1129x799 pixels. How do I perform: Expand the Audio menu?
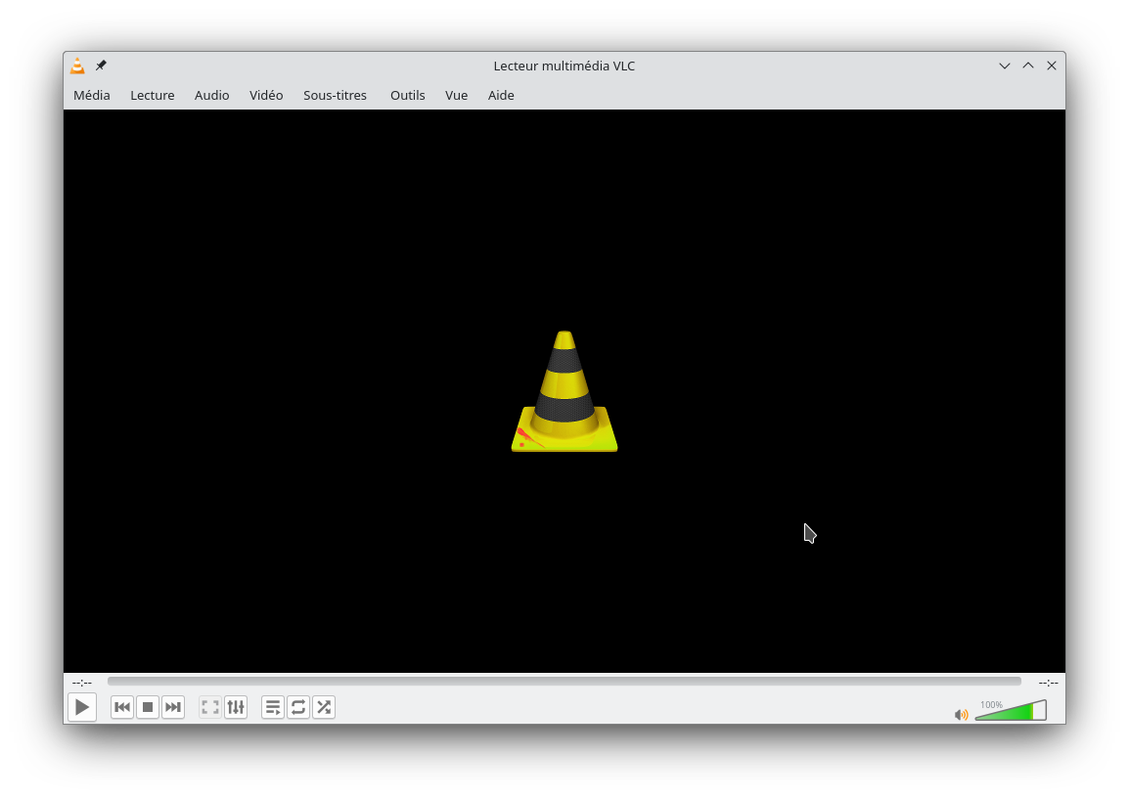coord(211,95)
